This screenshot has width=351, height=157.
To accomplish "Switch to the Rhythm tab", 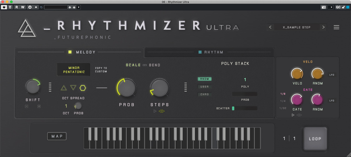I will tap(210, 52).
